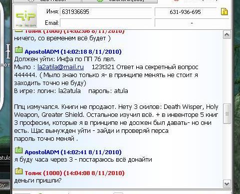Click the 'Имя:' label
The width and height of the screenshot is (240, 194).
(x=52, y=11)
